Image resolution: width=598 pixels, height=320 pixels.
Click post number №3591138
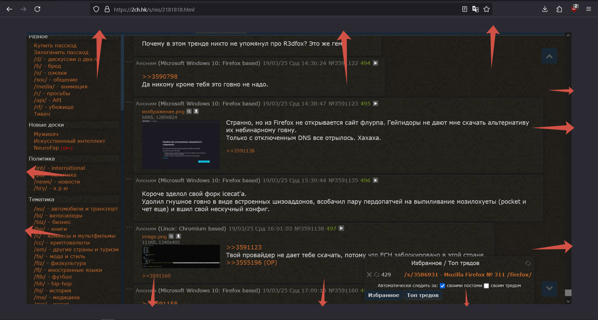coord(309,229)
